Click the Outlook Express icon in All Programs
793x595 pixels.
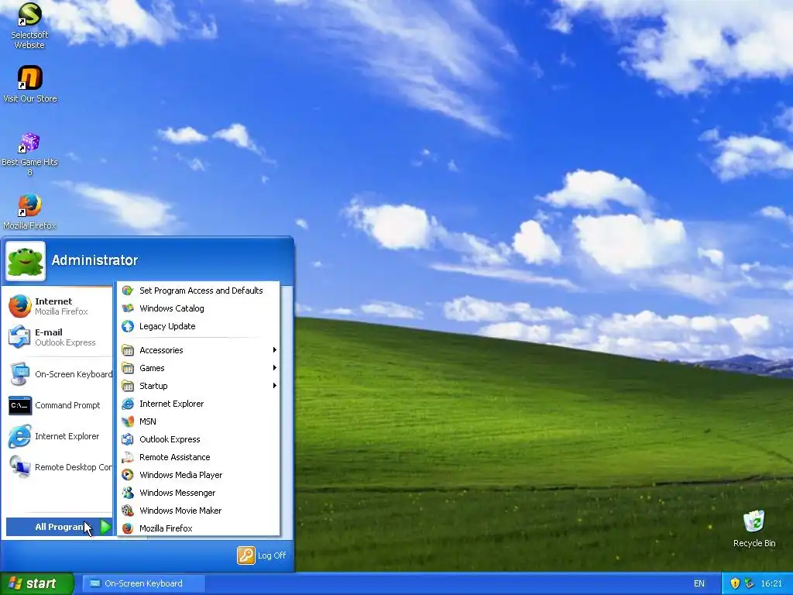tap(128, 439)
